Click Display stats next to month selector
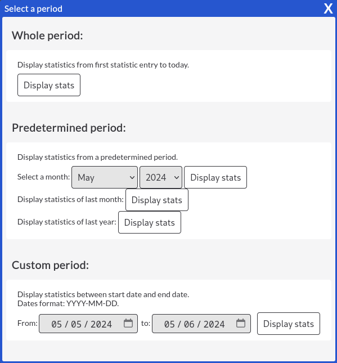 tap(215, 177)
